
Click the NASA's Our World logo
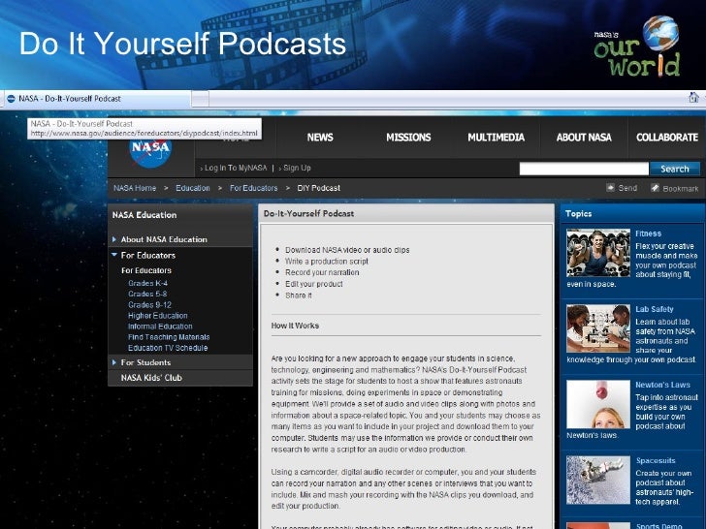coord(636,47)
